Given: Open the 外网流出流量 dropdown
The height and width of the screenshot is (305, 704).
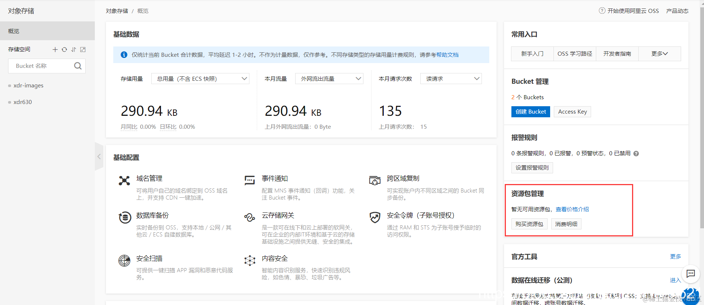Looking at the screenshot, I should pos(329,79).
